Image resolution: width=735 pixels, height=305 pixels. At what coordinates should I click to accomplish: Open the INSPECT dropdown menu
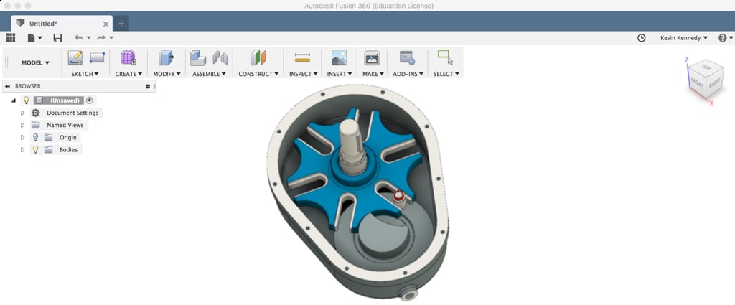(x=304, y=74)
